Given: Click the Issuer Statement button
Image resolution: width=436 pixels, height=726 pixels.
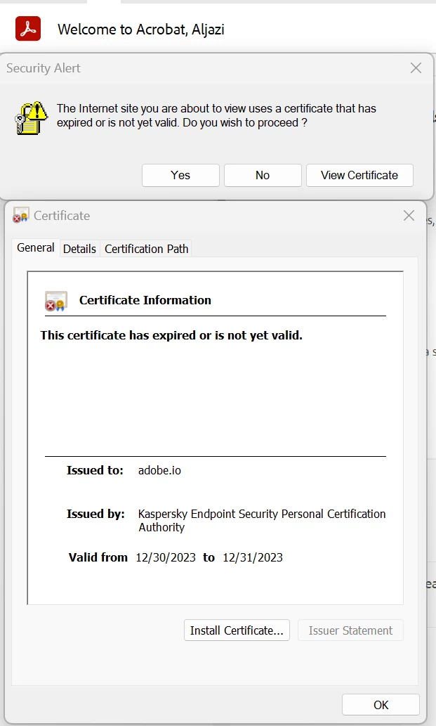Looking at the screenshot, I should [350, 630].
